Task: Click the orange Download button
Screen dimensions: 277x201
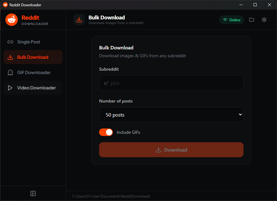Action: point(171,150)
